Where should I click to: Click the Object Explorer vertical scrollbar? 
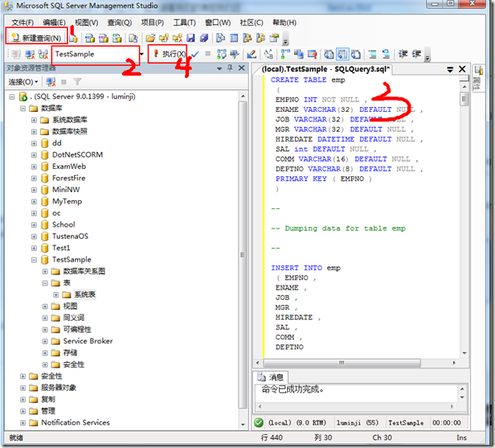pyautogui.click(x=243, y=255)
